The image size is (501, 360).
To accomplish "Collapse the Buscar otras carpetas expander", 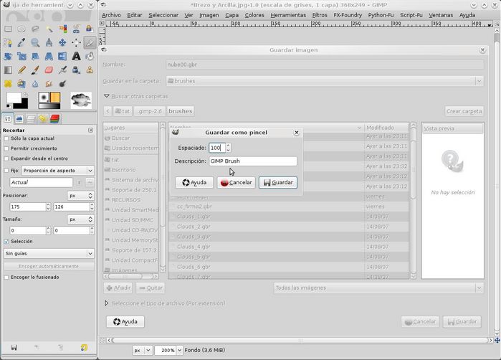I will tap(107, 96).
